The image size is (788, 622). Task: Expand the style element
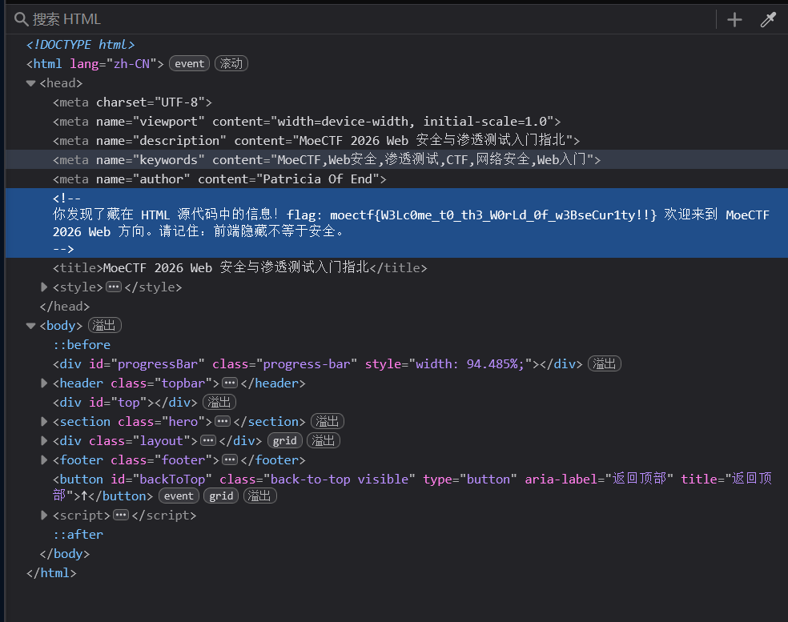pyautogui.click(x=44, y=287)
